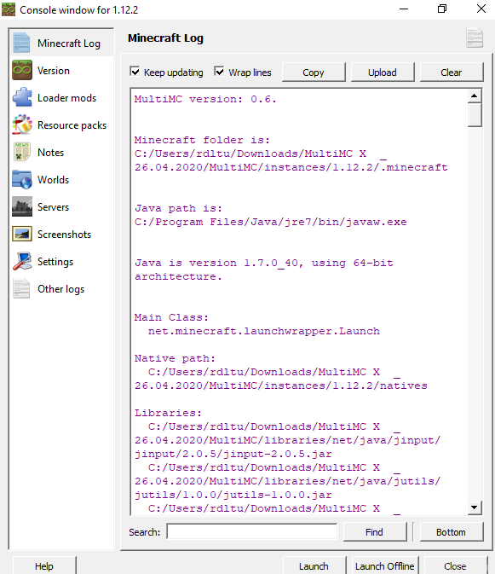Upload the Minecraft log
Screen dimensions: 495x574
[383, 72]
